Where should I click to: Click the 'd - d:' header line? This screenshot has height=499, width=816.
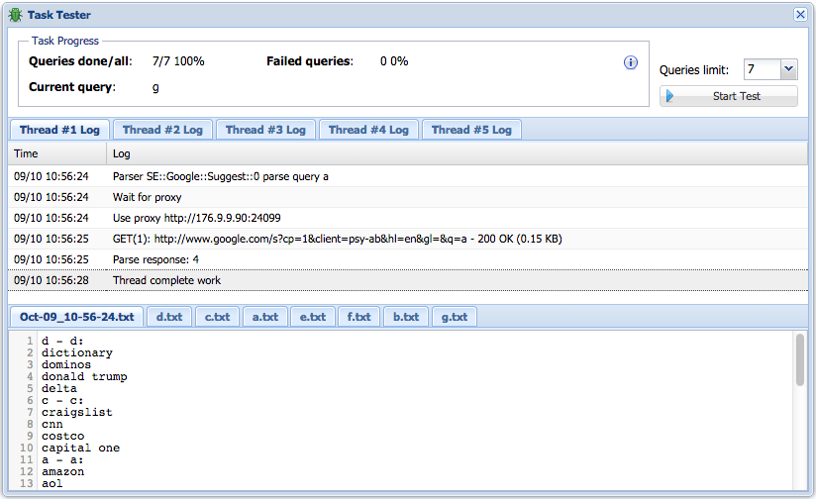[x=62, y=341]
